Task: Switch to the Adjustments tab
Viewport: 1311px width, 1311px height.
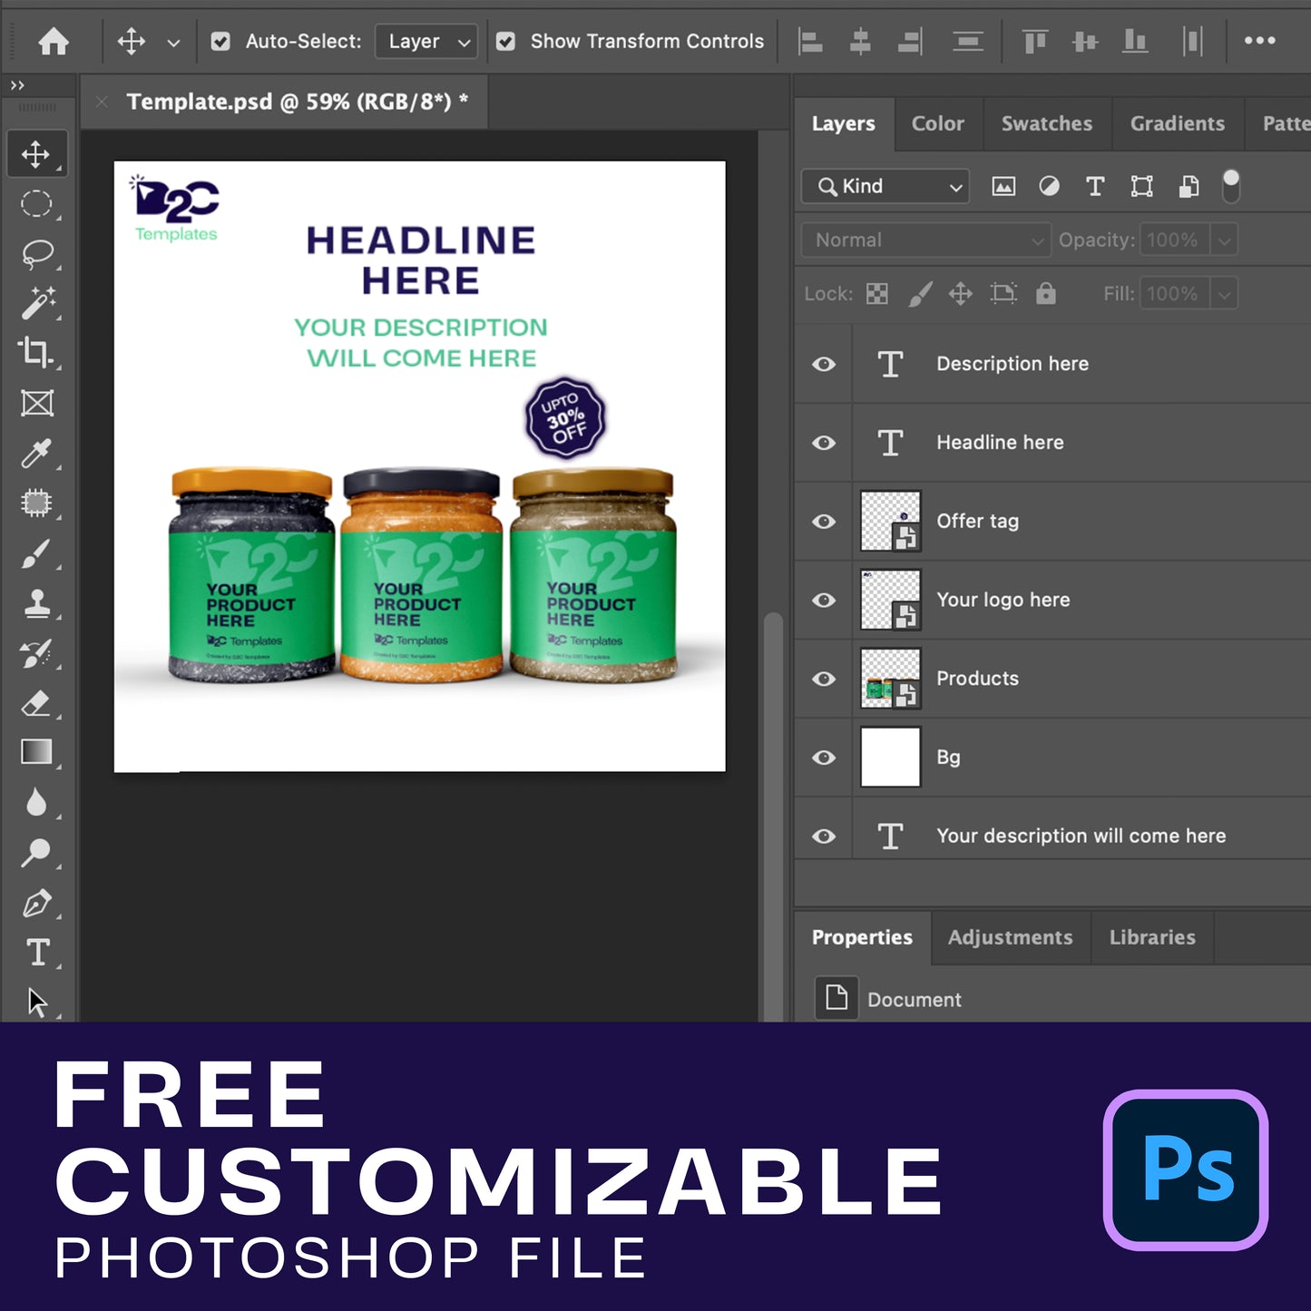Action: 1010,938
